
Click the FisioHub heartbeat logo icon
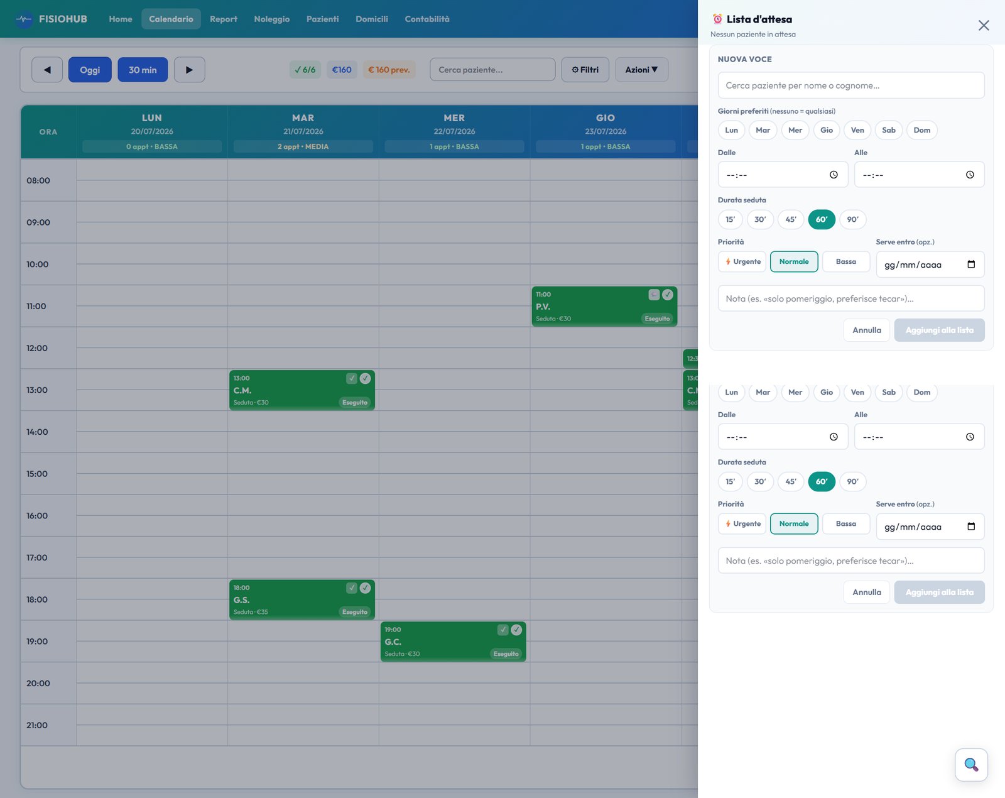pyautogui.click(x=24, y=19)
